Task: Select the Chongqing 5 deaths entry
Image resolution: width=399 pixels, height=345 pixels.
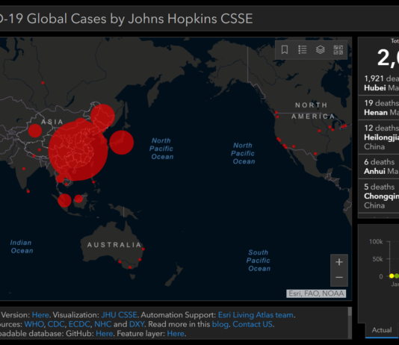Action: point(379,196)
